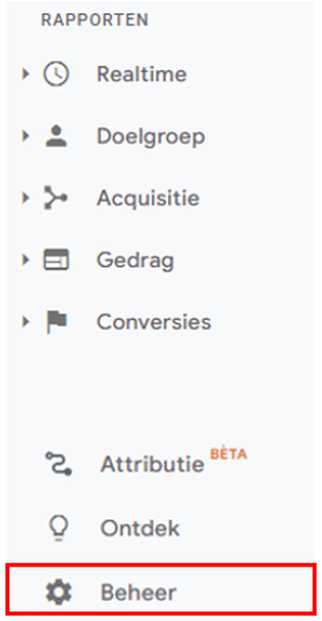Image resolution: width=322 pixels, height=621 pixels.
Task: Open the Attributie BETA link
Action: [x=174, y=462]
